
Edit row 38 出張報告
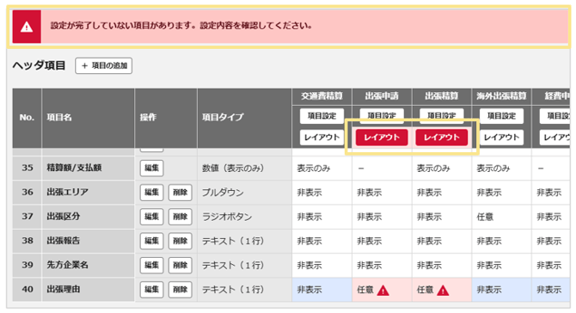click(x=151, y=241)
